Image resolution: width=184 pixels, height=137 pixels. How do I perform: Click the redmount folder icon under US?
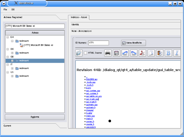pos(17,76)
